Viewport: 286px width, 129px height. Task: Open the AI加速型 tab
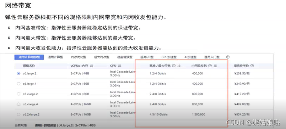(x=190, y=57)
